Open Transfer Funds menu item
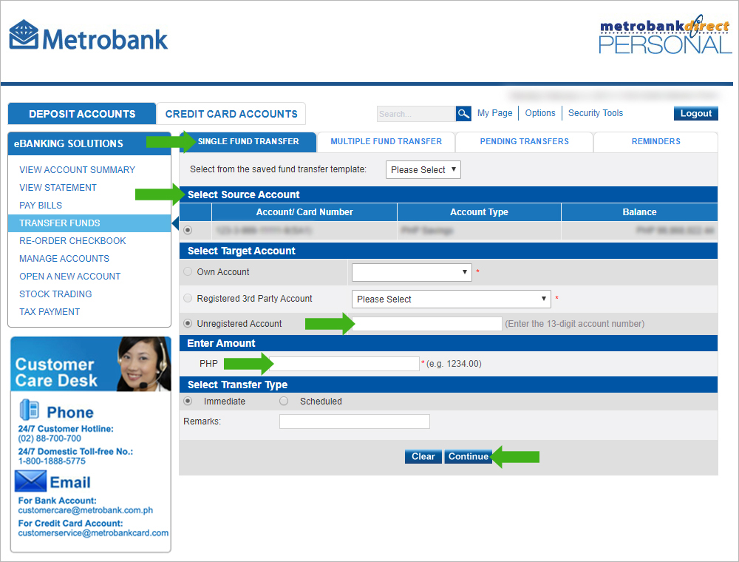This screenshot has width=739, height=562. pyautogui.click(x=89, y=223)
